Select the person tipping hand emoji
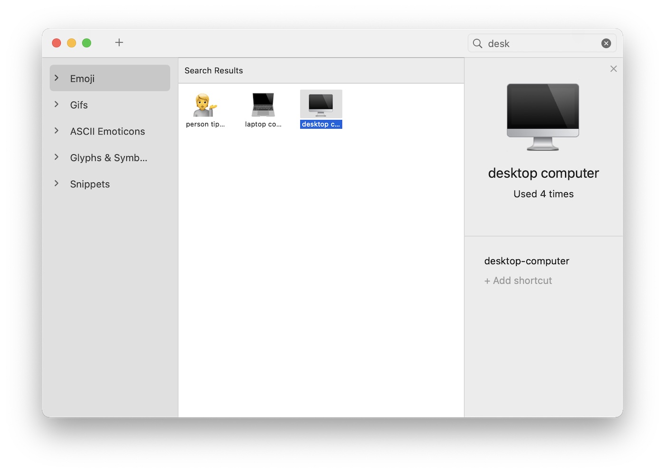 (205, 105)
